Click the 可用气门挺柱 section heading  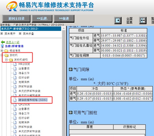(x=85, y=113)
